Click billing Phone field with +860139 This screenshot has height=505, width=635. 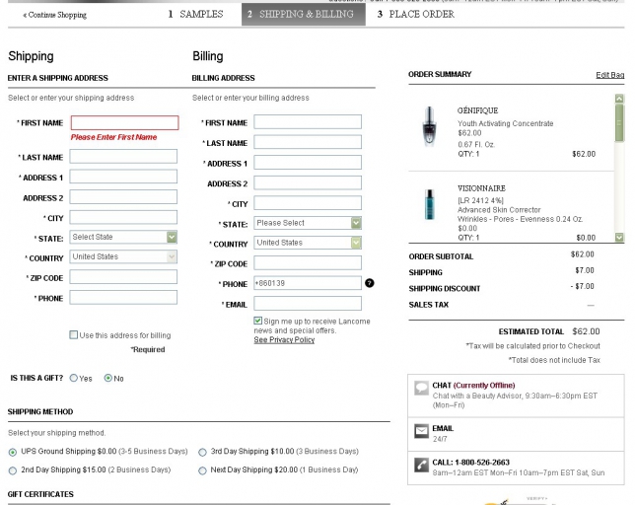308,283
